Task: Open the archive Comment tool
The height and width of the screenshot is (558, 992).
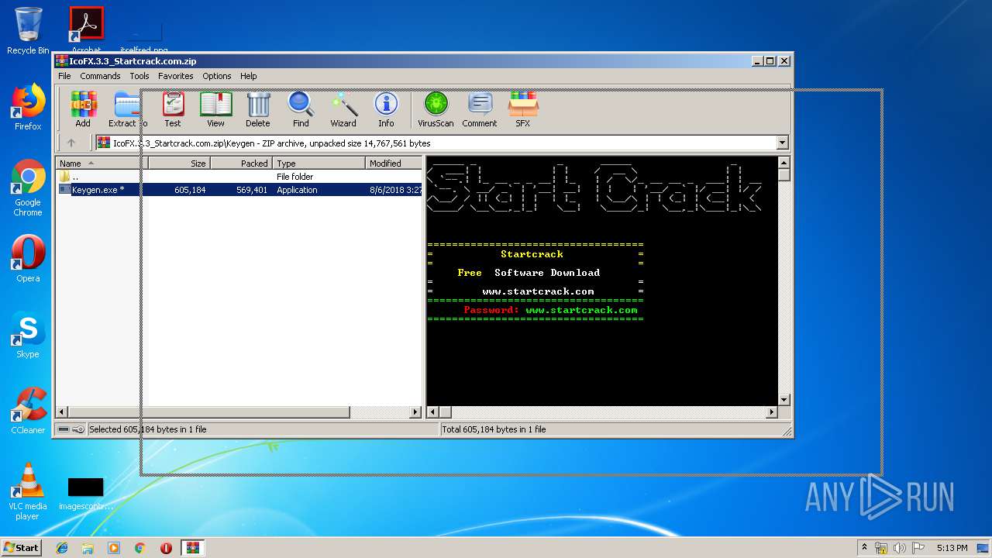Action: 480,109
